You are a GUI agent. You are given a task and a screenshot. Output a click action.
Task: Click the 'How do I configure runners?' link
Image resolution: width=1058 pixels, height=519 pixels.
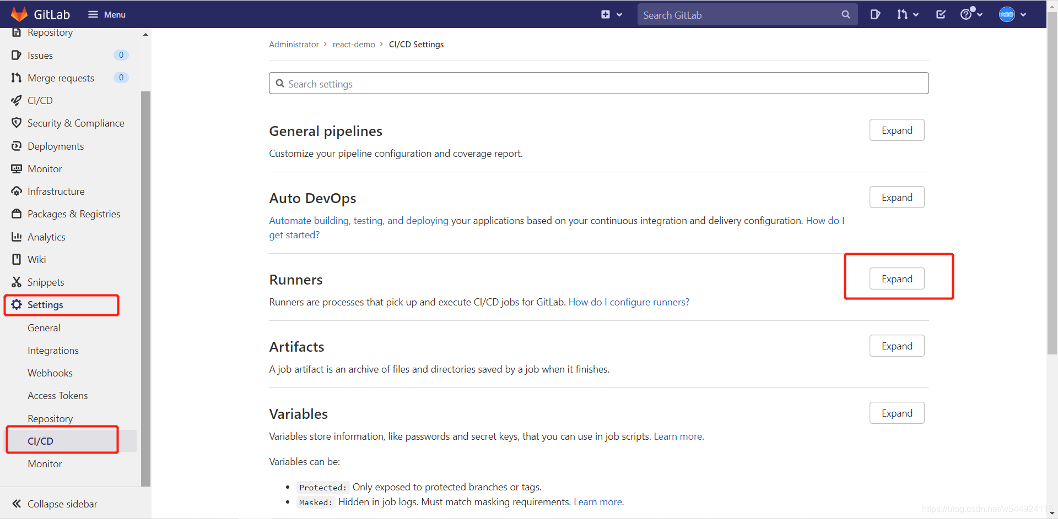click(629, 302)
